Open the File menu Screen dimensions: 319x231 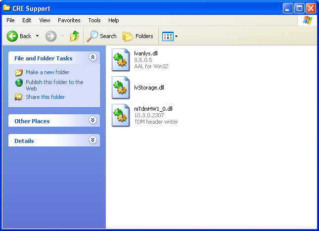(10, 20)
